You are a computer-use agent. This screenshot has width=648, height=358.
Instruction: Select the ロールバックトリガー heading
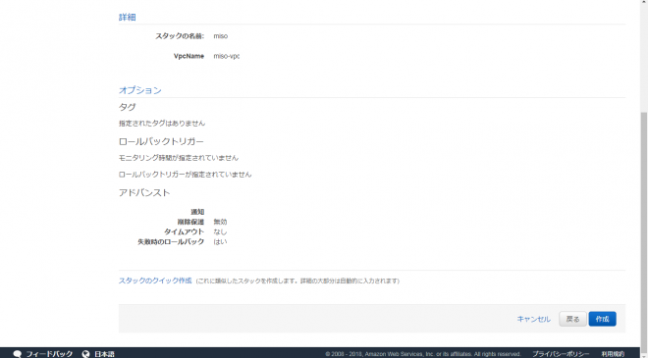(x=161, y=141)
